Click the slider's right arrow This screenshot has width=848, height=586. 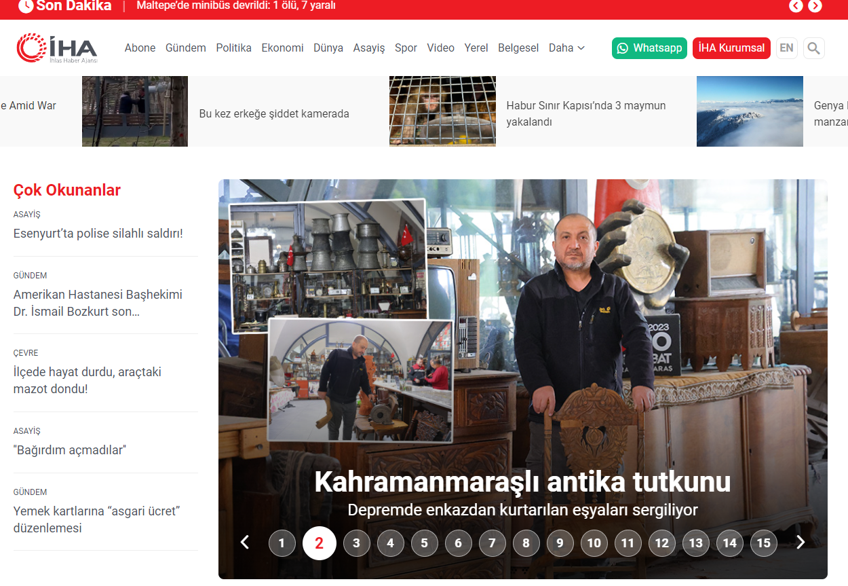[801, 543]
